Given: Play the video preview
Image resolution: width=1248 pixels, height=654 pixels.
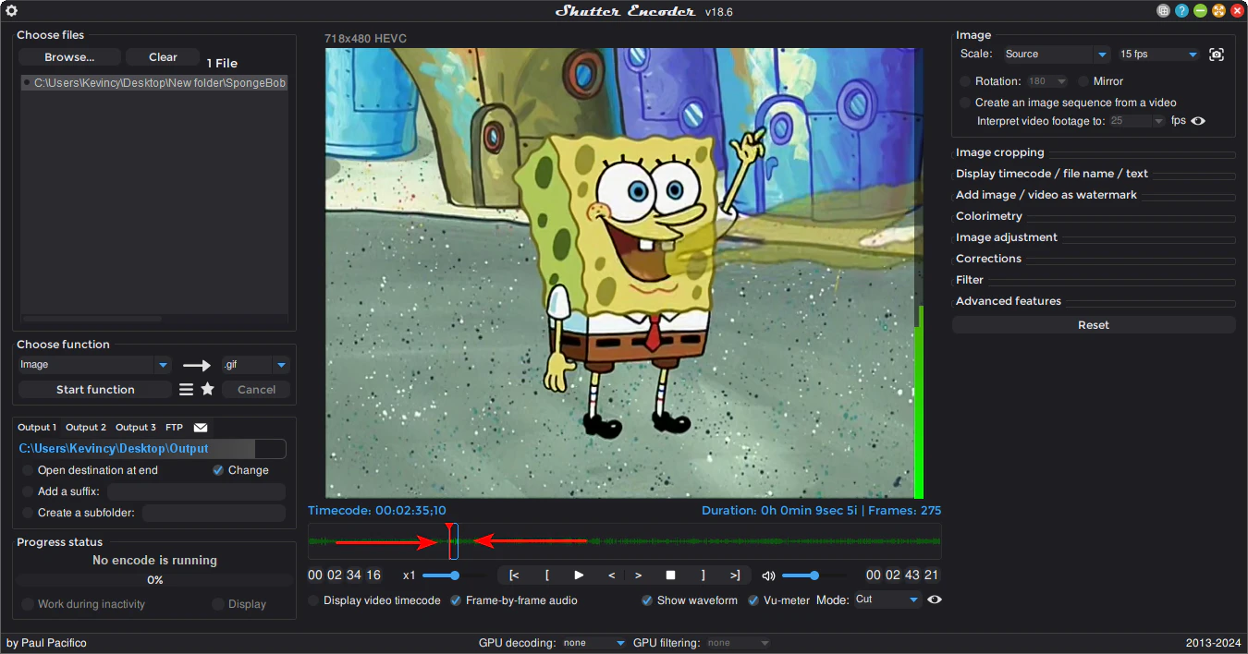Looking at the screenshot, I should [x=579, y=575].
